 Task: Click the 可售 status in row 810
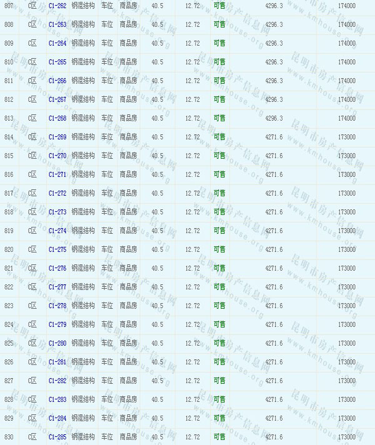coord(219,62)
